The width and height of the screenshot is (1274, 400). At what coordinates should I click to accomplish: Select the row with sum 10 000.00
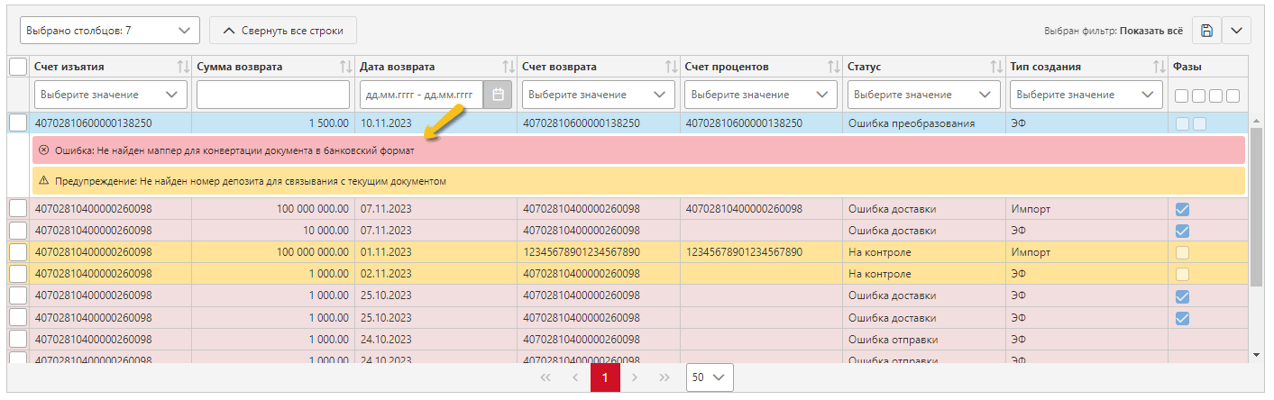pos(18,231)
